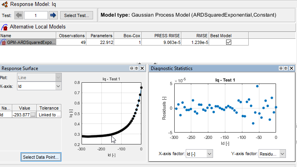
Task: Split the Diagnostic Statistics panel vertically
Action: [286, 68]
